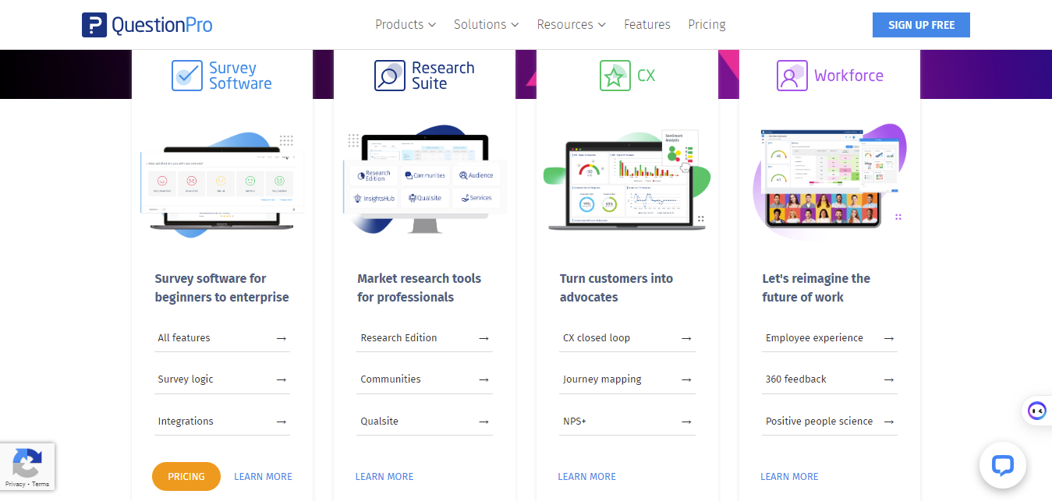Open the Features nav item
Viewport: 1052px width, 501px height.
pyautogui.click(x=647, y=25)
